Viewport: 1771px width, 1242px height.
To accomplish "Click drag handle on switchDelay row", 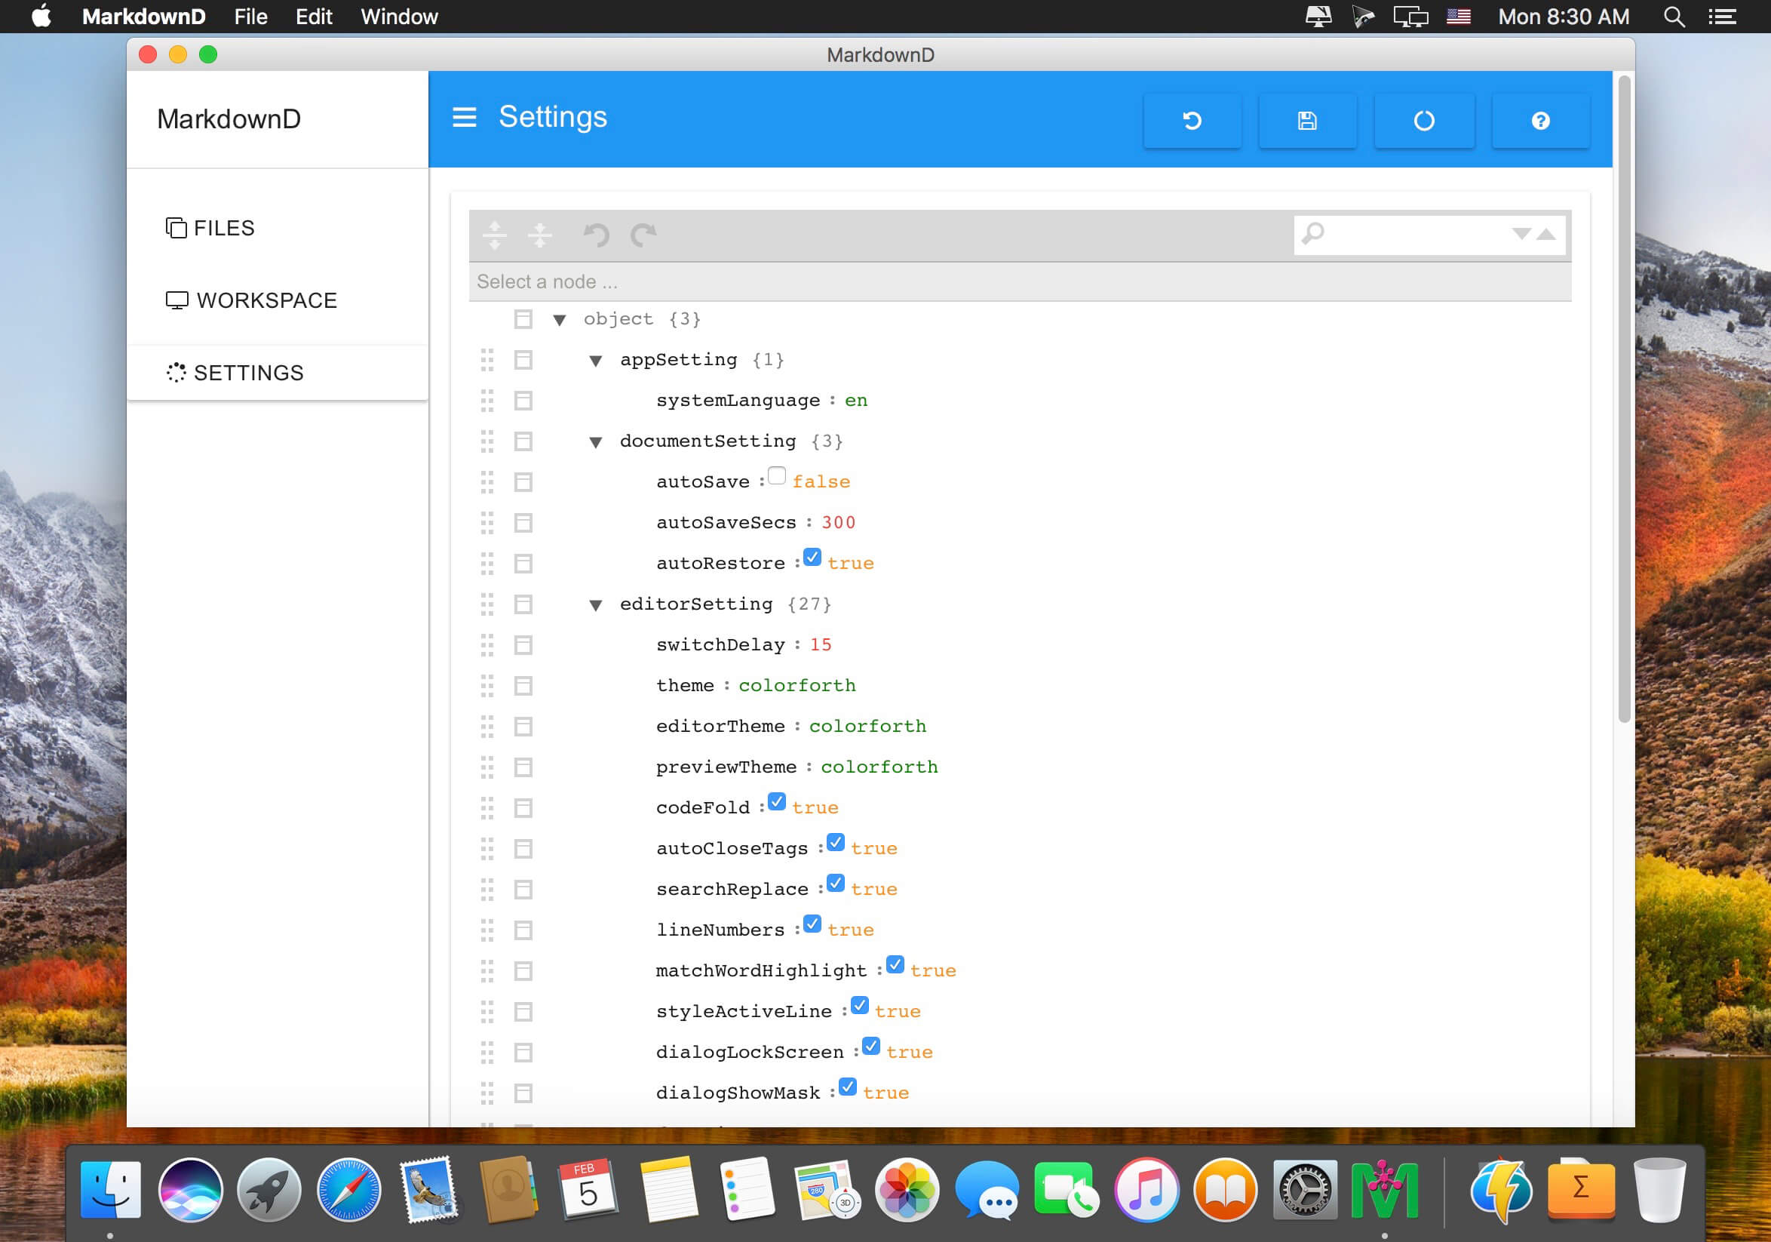I will click(x=486, y=645).
